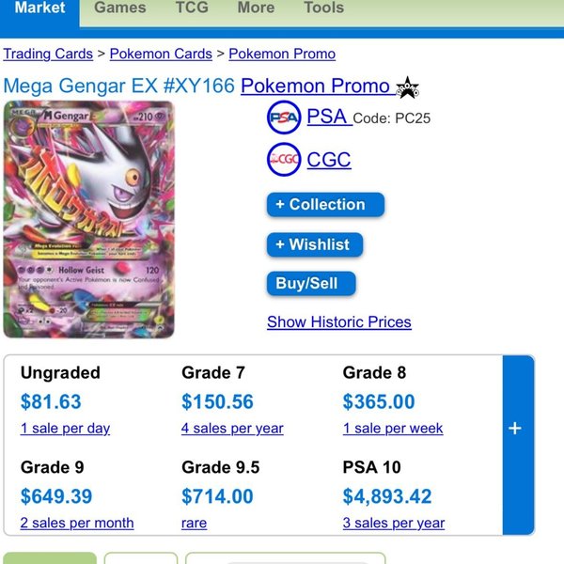Click the CGC logo icon

coord(284,160)
